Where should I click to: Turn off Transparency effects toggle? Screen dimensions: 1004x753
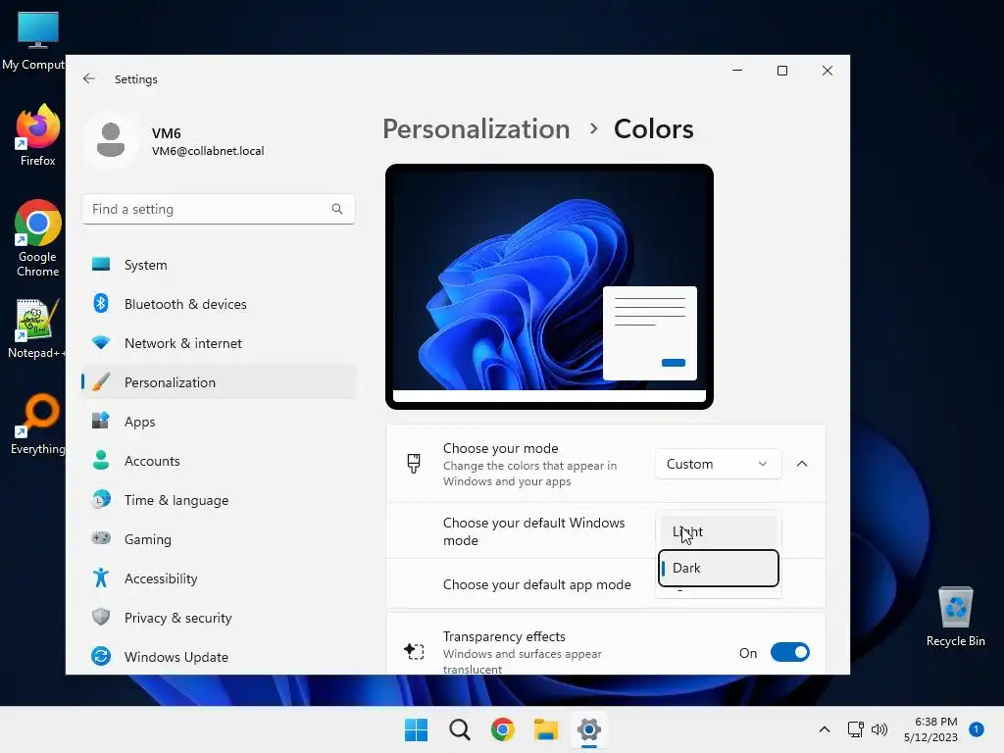(789, 652)
